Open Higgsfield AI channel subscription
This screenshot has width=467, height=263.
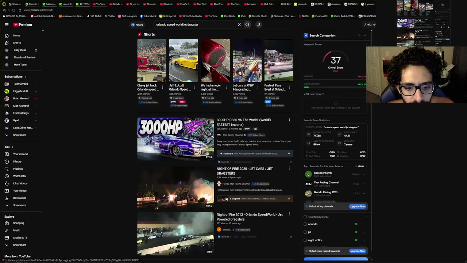(21, 91)
